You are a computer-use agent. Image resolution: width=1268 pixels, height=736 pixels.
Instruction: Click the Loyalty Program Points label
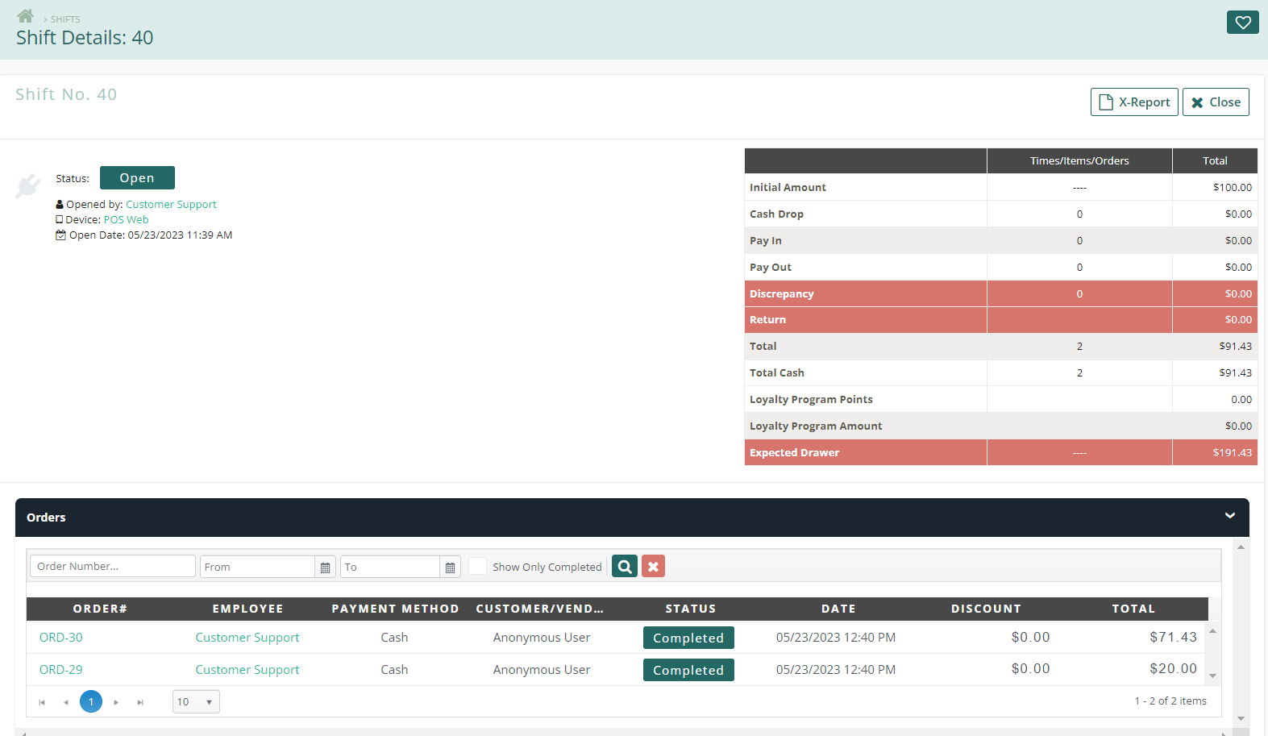point(811,399)
